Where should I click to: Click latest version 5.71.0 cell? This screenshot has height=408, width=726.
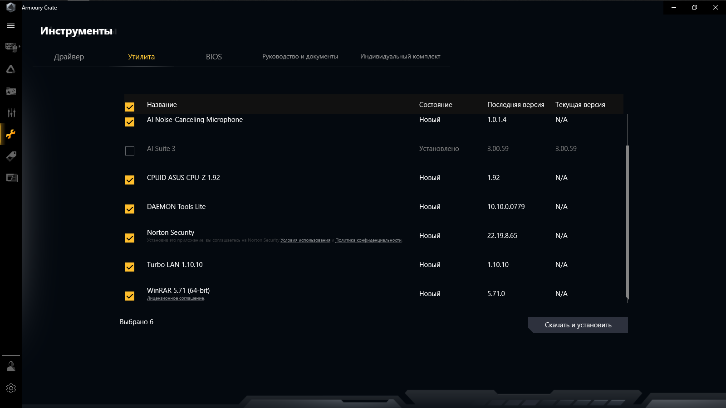tap(496, 294)
